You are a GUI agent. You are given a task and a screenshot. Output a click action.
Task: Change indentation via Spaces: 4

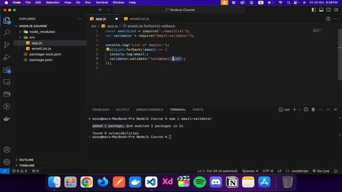[250, 171]
